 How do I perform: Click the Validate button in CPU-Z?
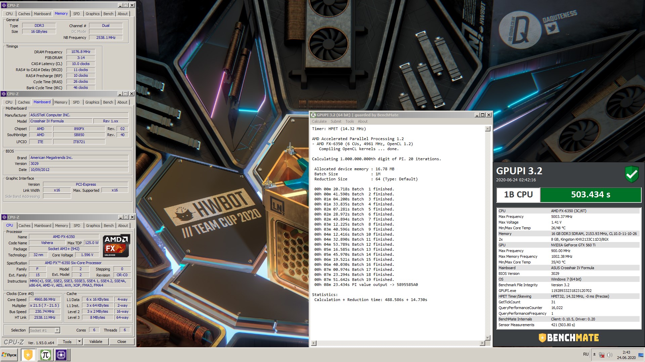(x=96, y=342)
